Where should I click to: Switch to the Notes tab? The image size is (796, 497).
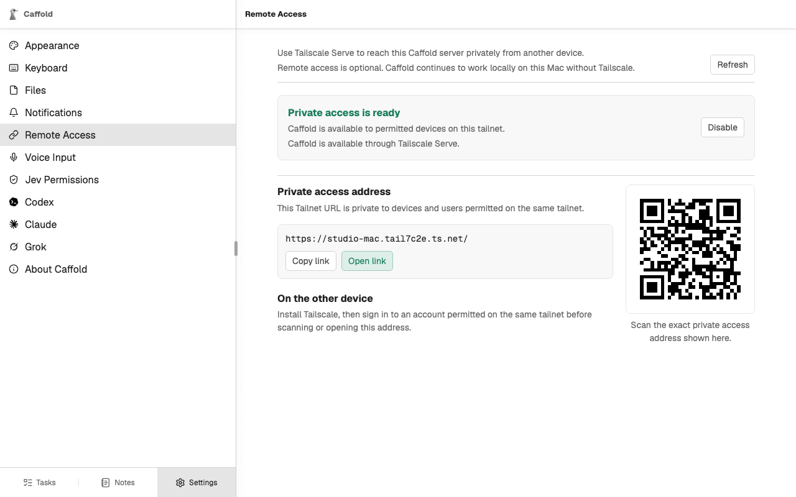[118, 483]
